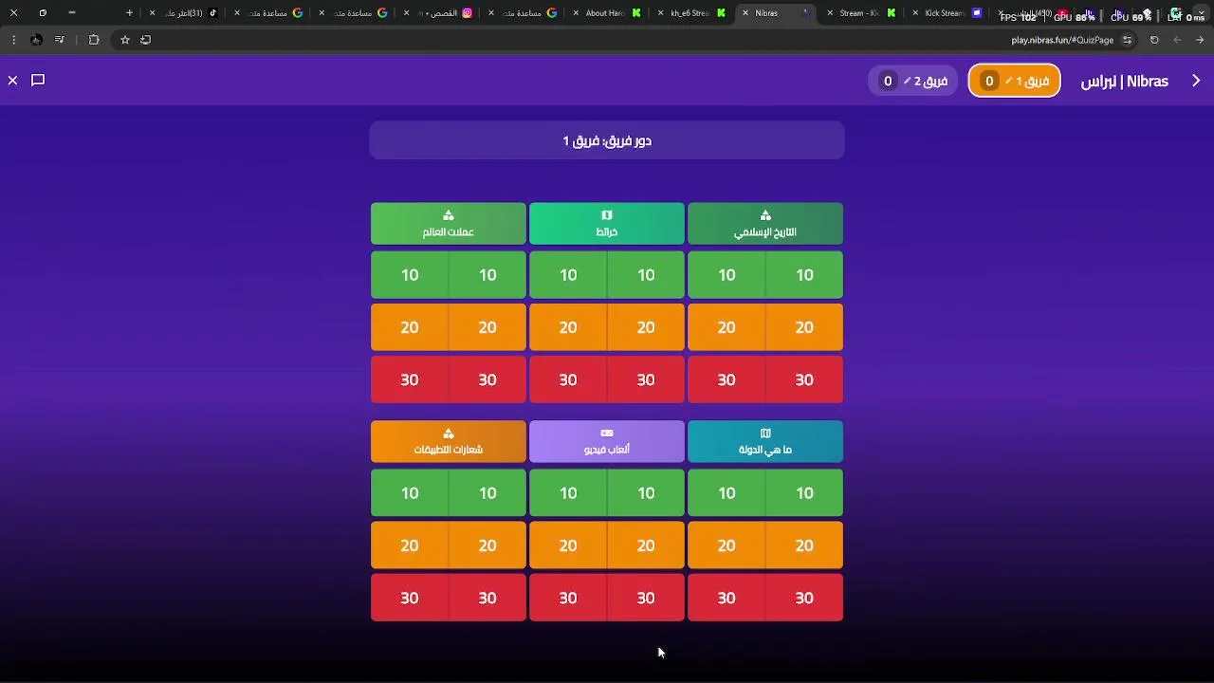This screenshot has height=683, width=1214.
Task: Choose right 20-point question under ألعاب فيديو
Action: point(646,545)
